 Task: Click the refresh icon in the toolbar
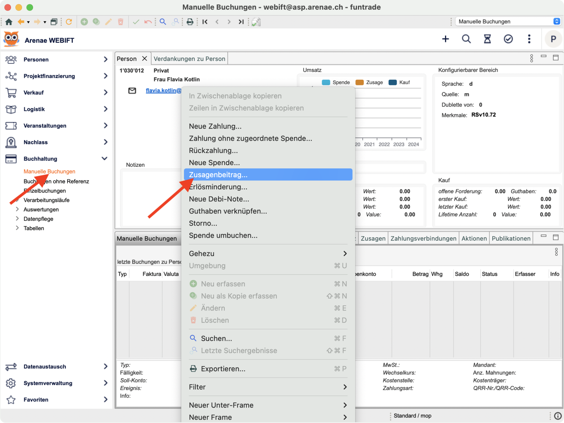[69, 22]
